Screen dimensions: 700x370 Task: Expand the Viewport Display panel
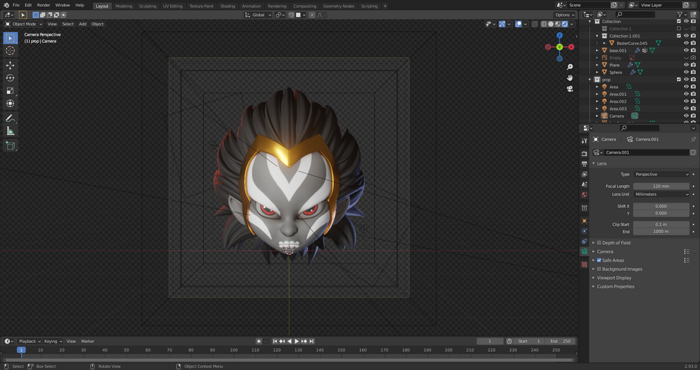(614, 277)
